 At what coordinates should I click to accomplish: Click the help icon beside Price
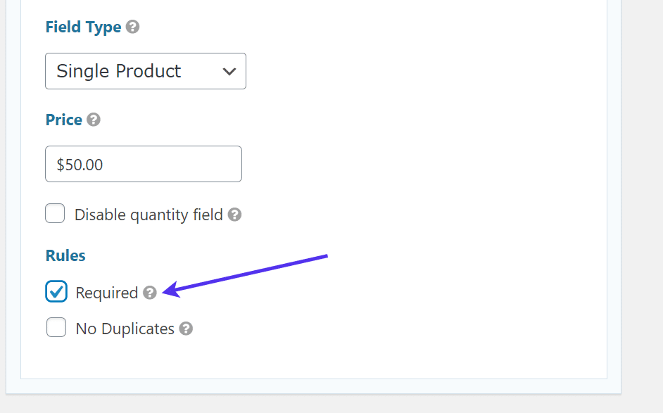(94, 120)
